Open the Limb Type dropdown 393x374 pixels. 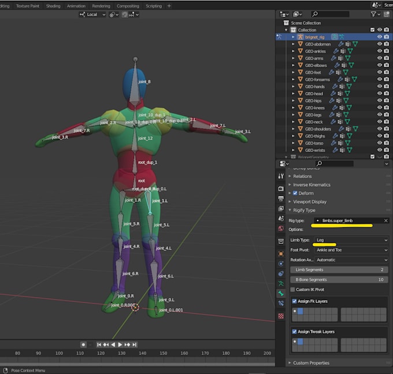point(351,240)
